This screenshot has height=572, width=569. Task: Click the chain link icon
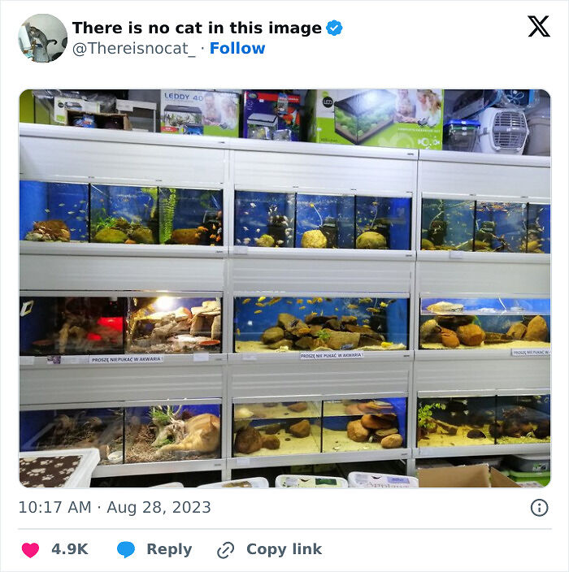click(x=225, y=550)
